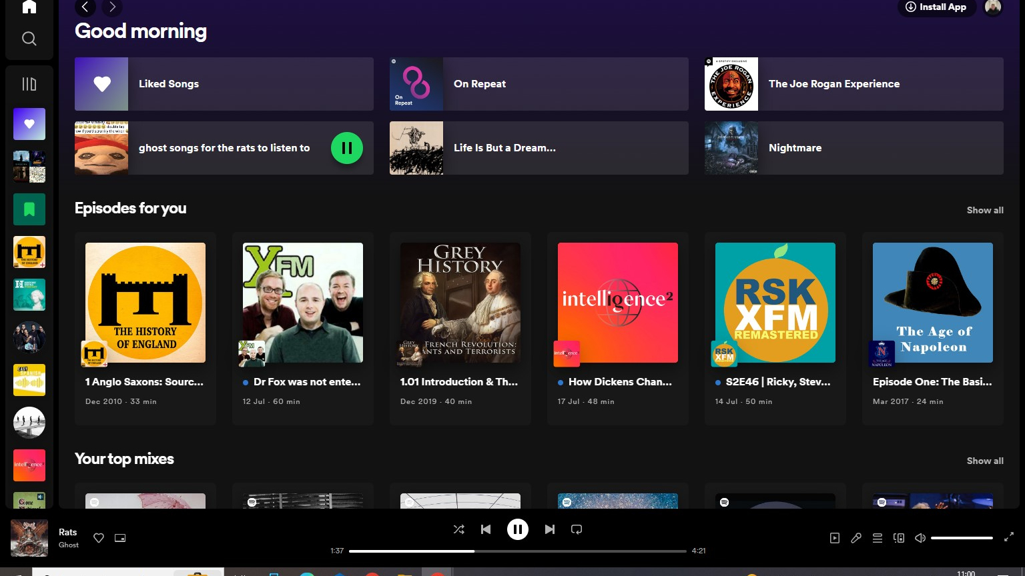1025x576 pixels.
Task: Skip to the next track
Action: point(549,529)
